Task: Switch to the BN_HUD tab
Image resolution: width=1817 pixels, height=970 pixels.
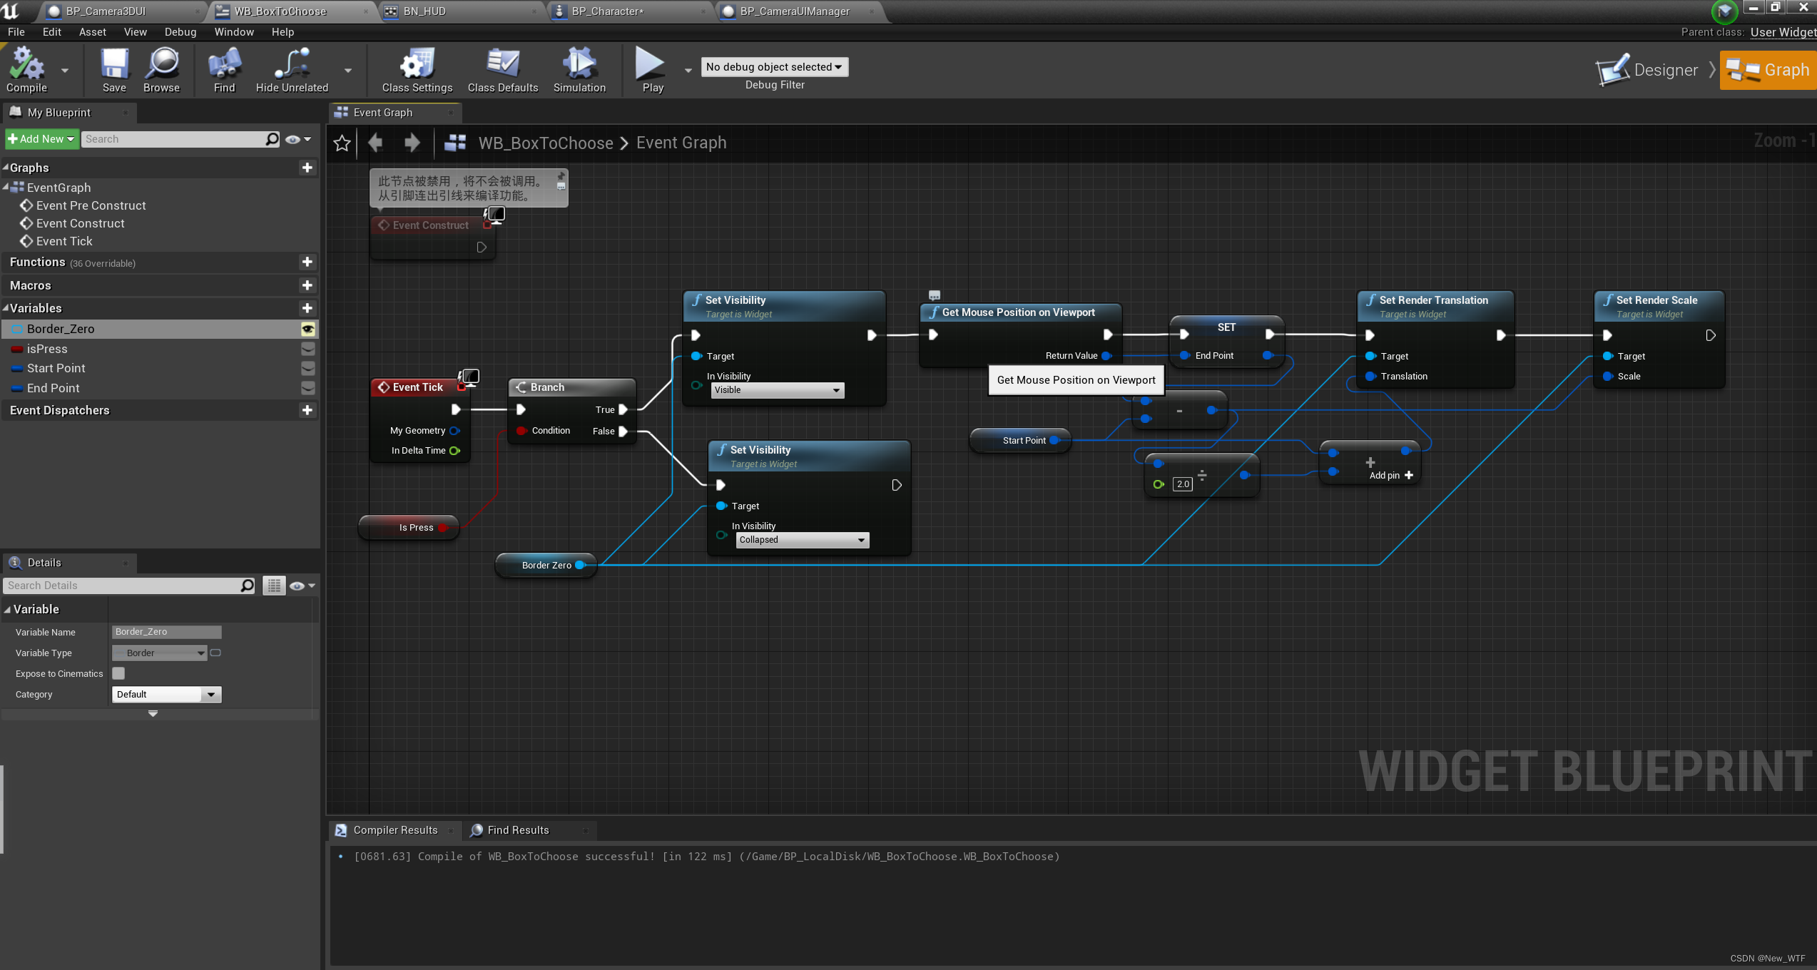Action: (423, 11)
